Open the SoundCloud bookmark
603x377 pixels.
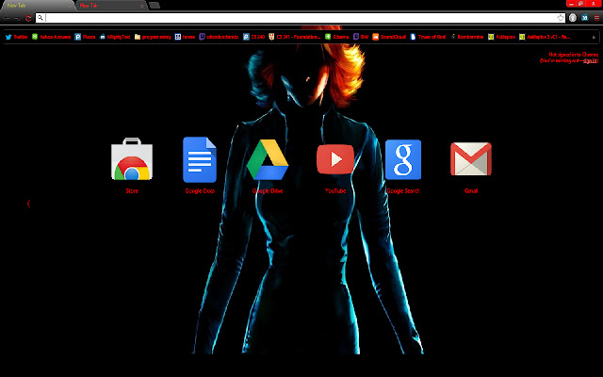click(389, 37)
